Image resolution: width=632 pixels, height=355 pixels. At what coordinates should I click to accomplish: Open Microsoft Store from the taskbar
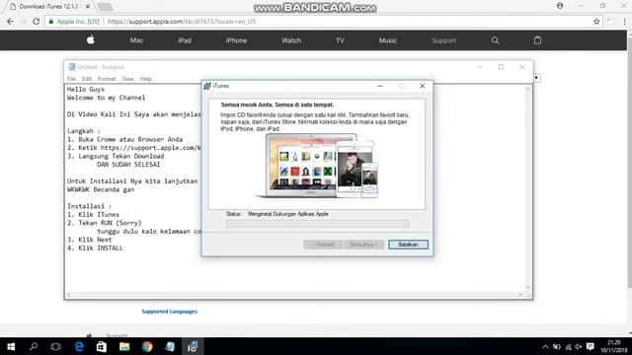point(102,346)
